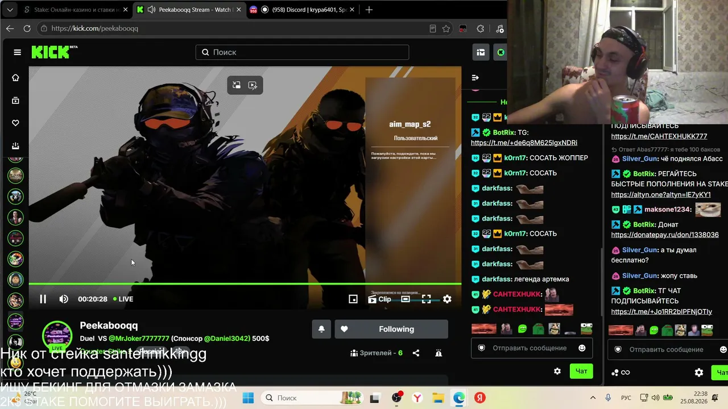Open maksone1234 username in right chat

667,210
